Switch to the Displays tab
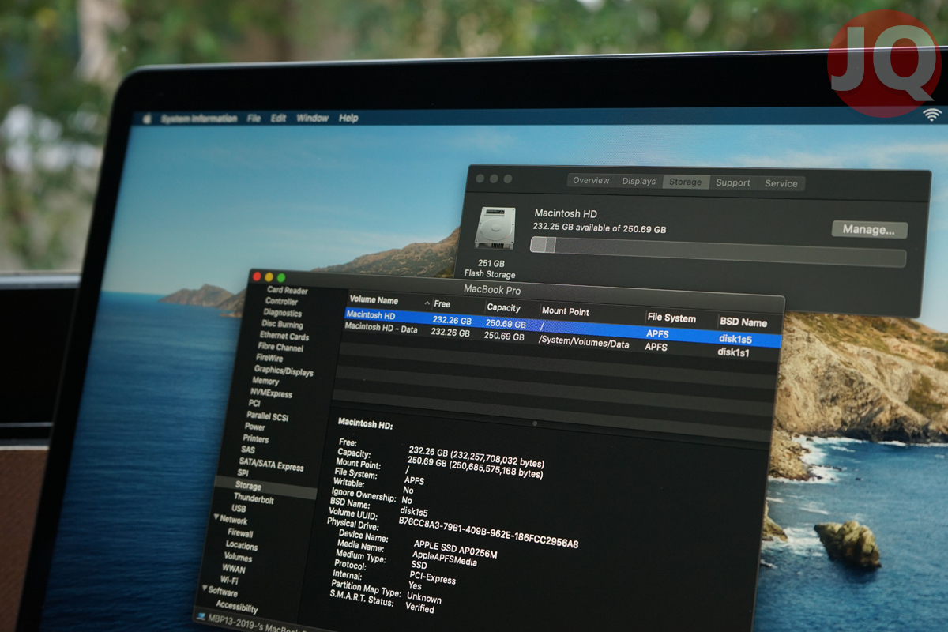 (x=638, y=182)
